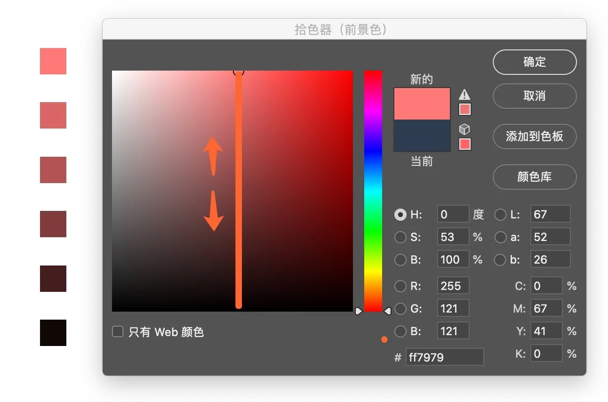608x402 pixels.
Task: Click the out-of-gamut warning triangle icon
Action: point(464,94)
